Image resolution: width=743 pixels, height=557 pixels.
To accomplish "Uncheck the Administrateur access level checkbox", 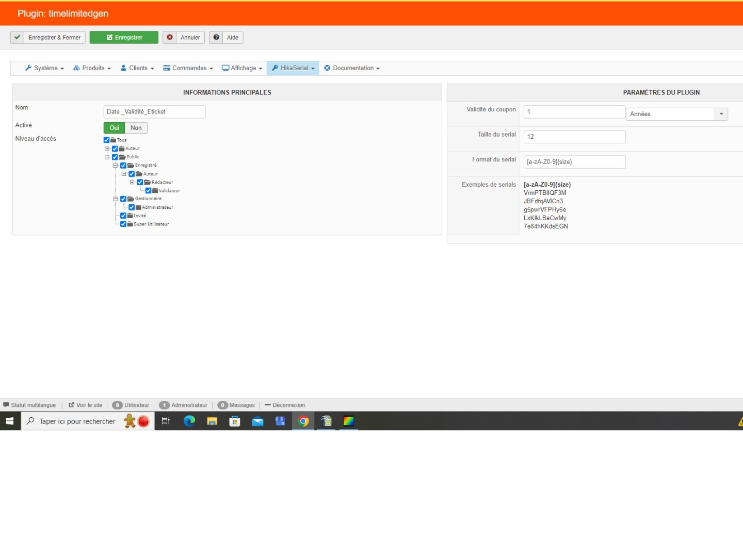I will click(x=132, y=207).
